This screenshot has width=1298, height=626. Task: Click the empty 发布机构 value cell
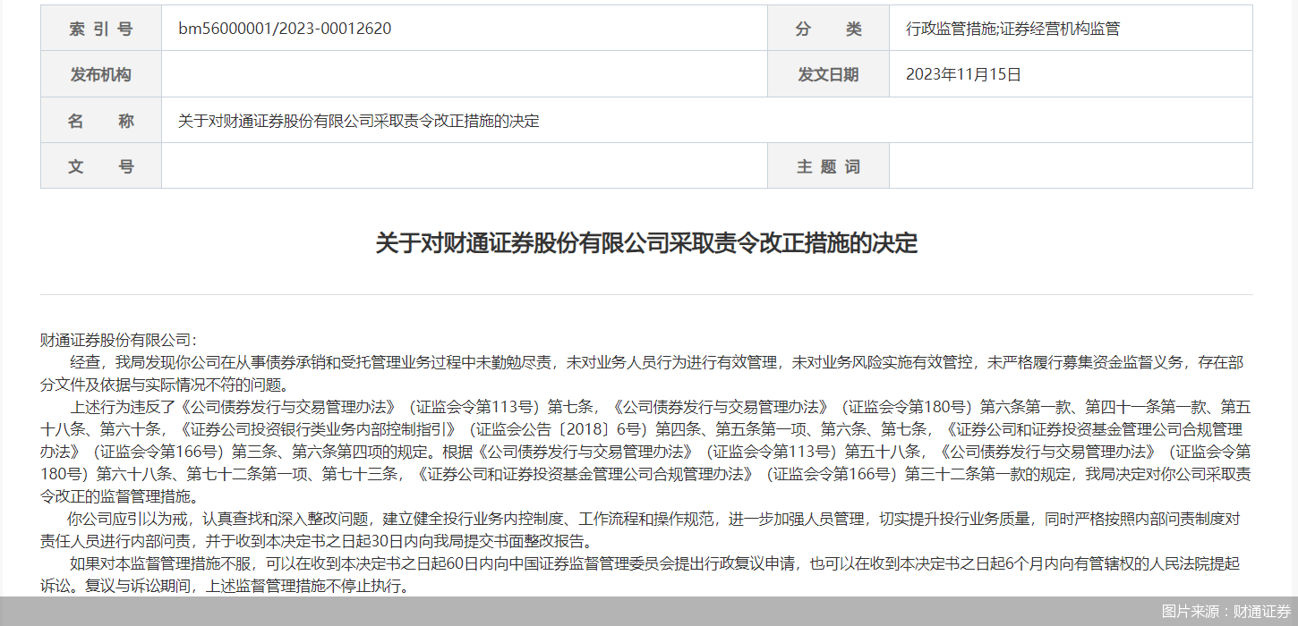(465, 74)
